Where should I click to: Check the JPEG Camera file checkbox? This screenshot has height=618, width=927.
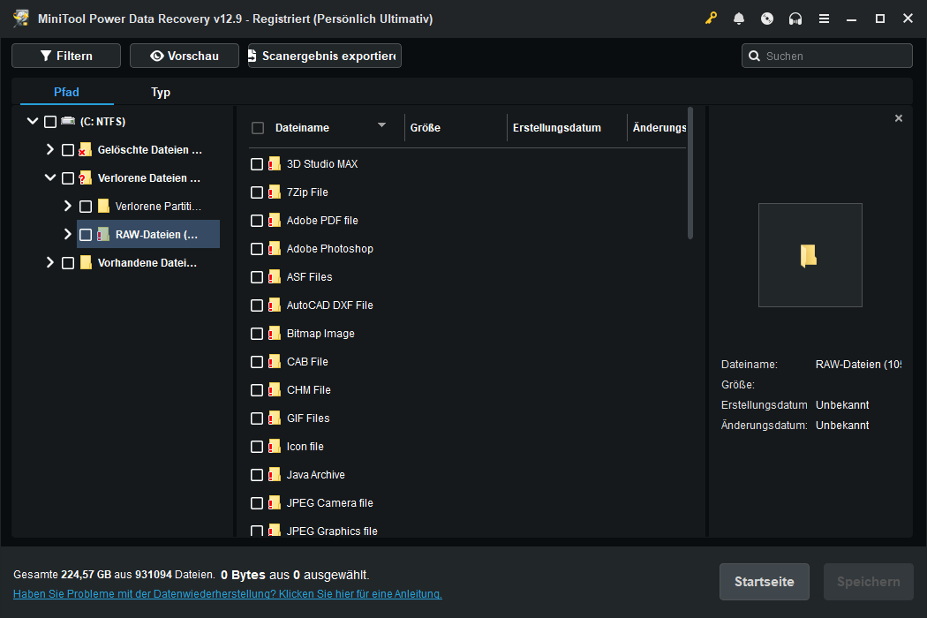coord(257,502)
